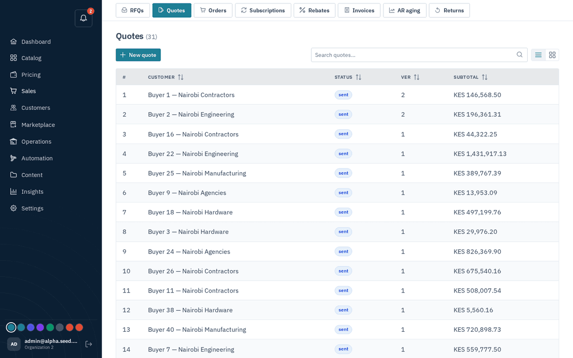Click the Pricing tag icon
Image resolution: width=573 pixels, height=358 pixels.
[x=13, y=74]
